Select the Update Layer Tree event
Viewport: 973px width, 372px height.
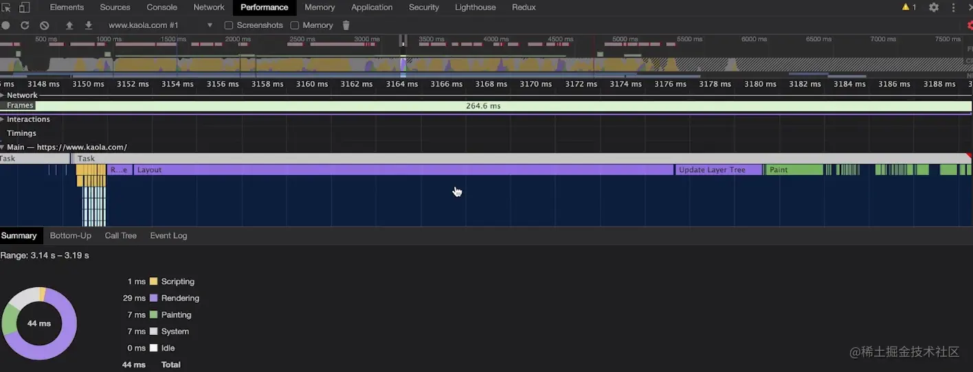tap(719, 170)
